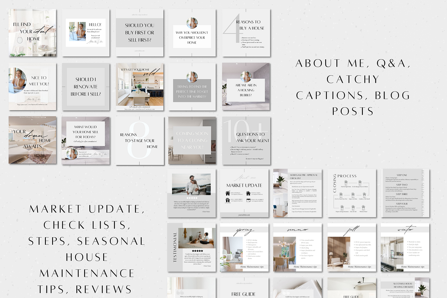This screenshot has width=447, height=298.
Task: Select the "Hello!" intro card
Action: click(x=86, y=33)
